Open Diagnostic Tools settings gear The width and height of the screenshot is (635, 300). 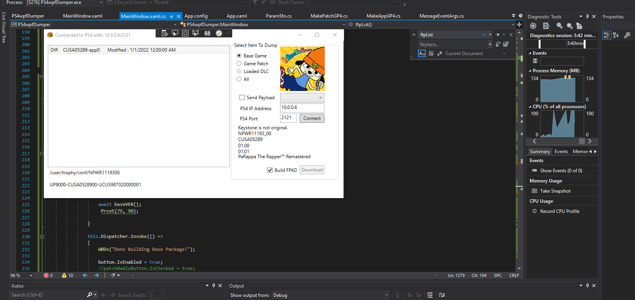533,26
